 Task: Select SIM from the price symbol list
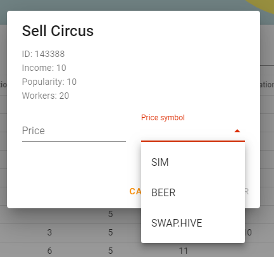[x=193, y=162]
